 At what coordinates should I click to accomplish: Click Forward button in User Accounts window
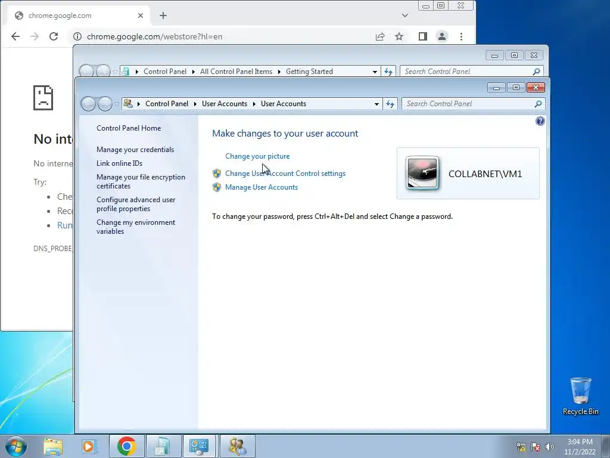105,104
